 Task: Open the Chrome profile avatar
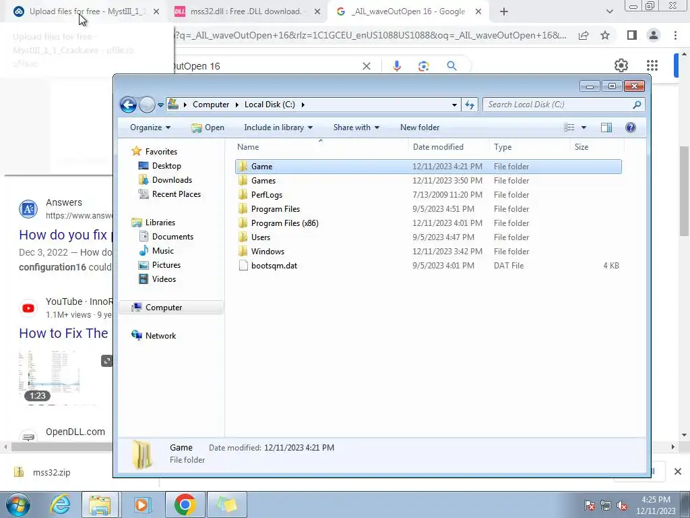coord(654,35)
